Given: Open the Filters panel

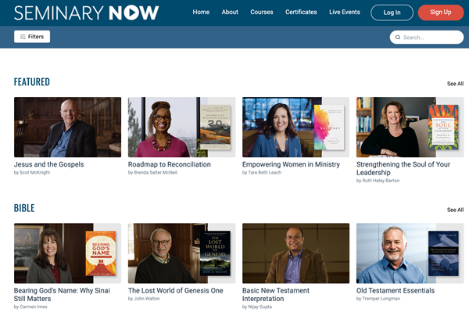Looking at the screenshot, I should coord(32,37).
